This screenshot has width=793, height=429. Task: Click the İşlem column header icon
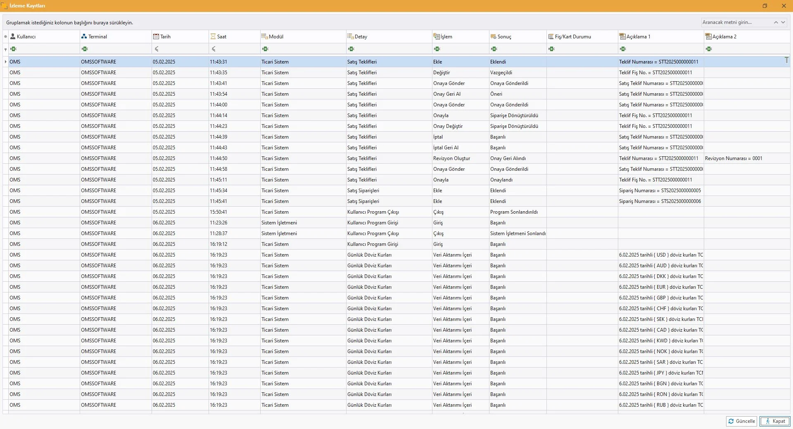pos(436,36)
